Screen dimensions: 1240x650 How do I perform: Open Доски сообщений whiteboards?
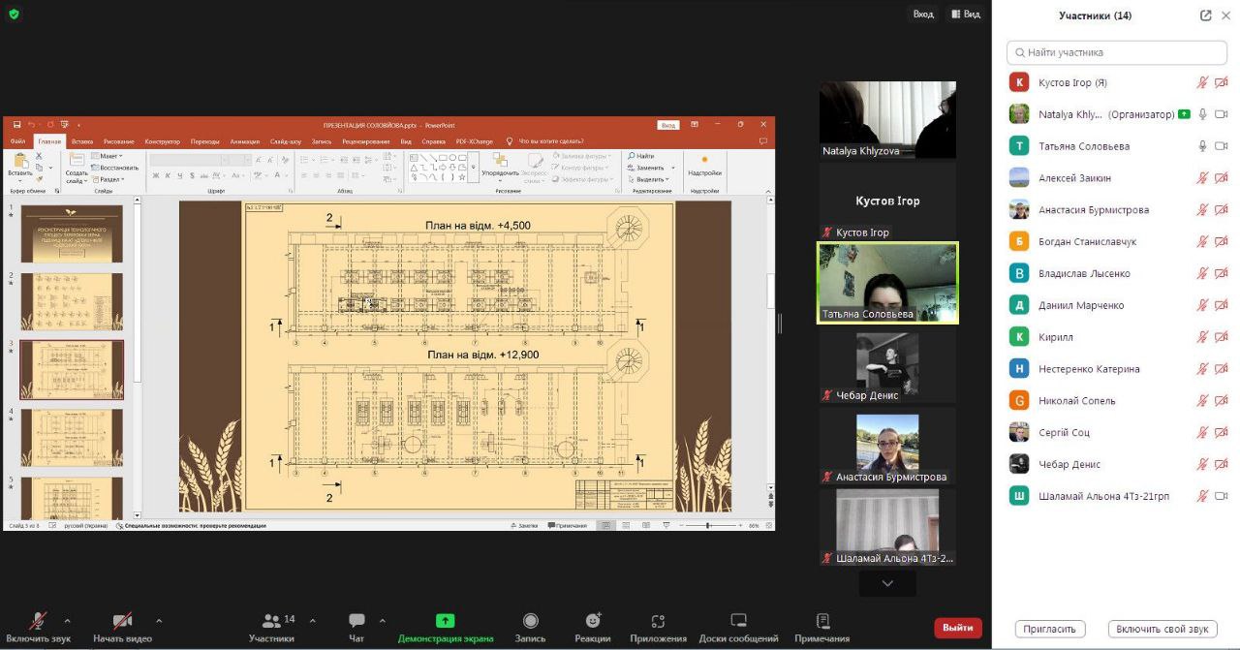pos(738,622)
